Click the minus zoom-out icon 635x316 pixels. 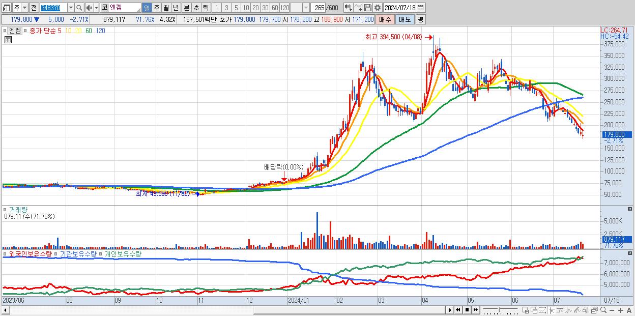[x=612, y=310]
